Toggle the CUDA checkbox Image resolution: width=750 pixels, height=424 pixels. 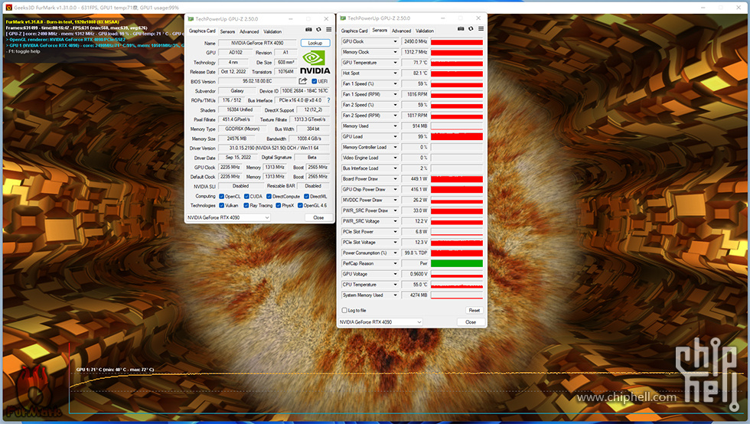[x=246, y=196]
